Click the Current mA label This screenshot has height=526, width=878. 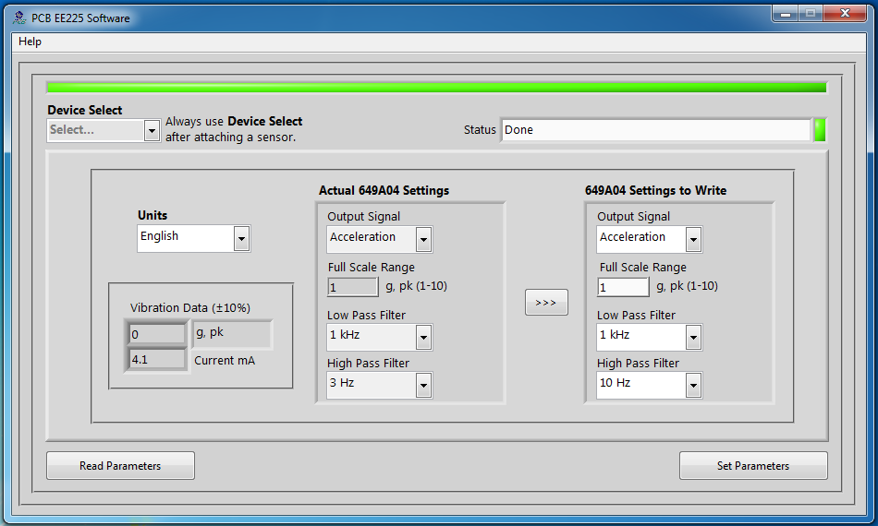point(225,361)
